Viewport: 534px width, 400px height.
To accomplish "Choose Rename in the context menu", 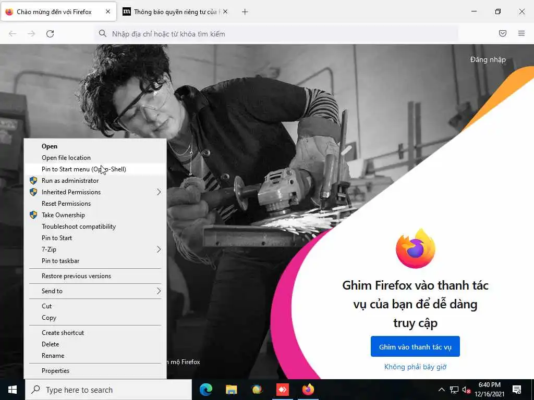I will [95, 355].
